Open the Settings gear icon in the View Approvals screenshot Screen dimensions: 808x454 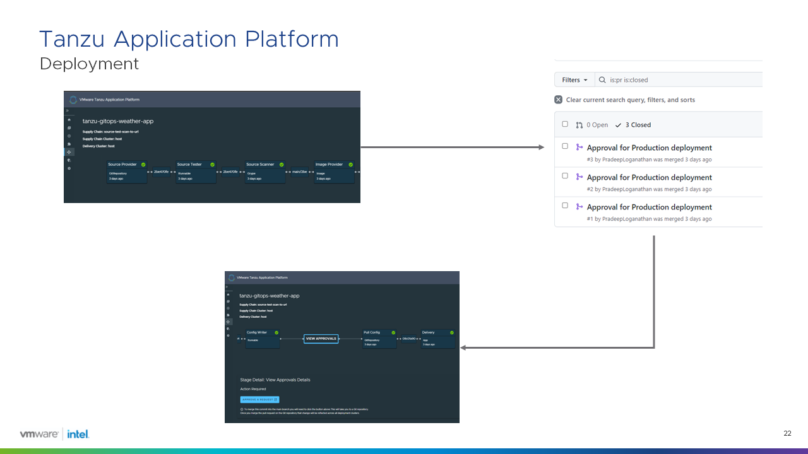pos(228,335)
